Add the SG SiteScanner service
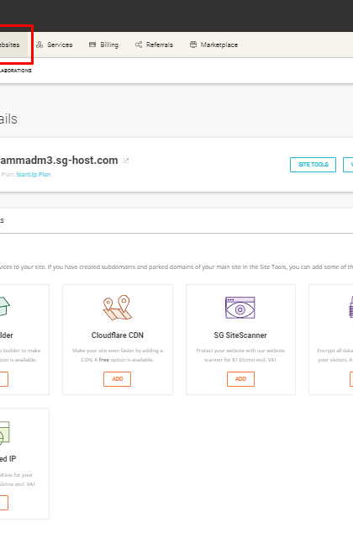This screenshot has width=353, height=549. click(240, 379)
